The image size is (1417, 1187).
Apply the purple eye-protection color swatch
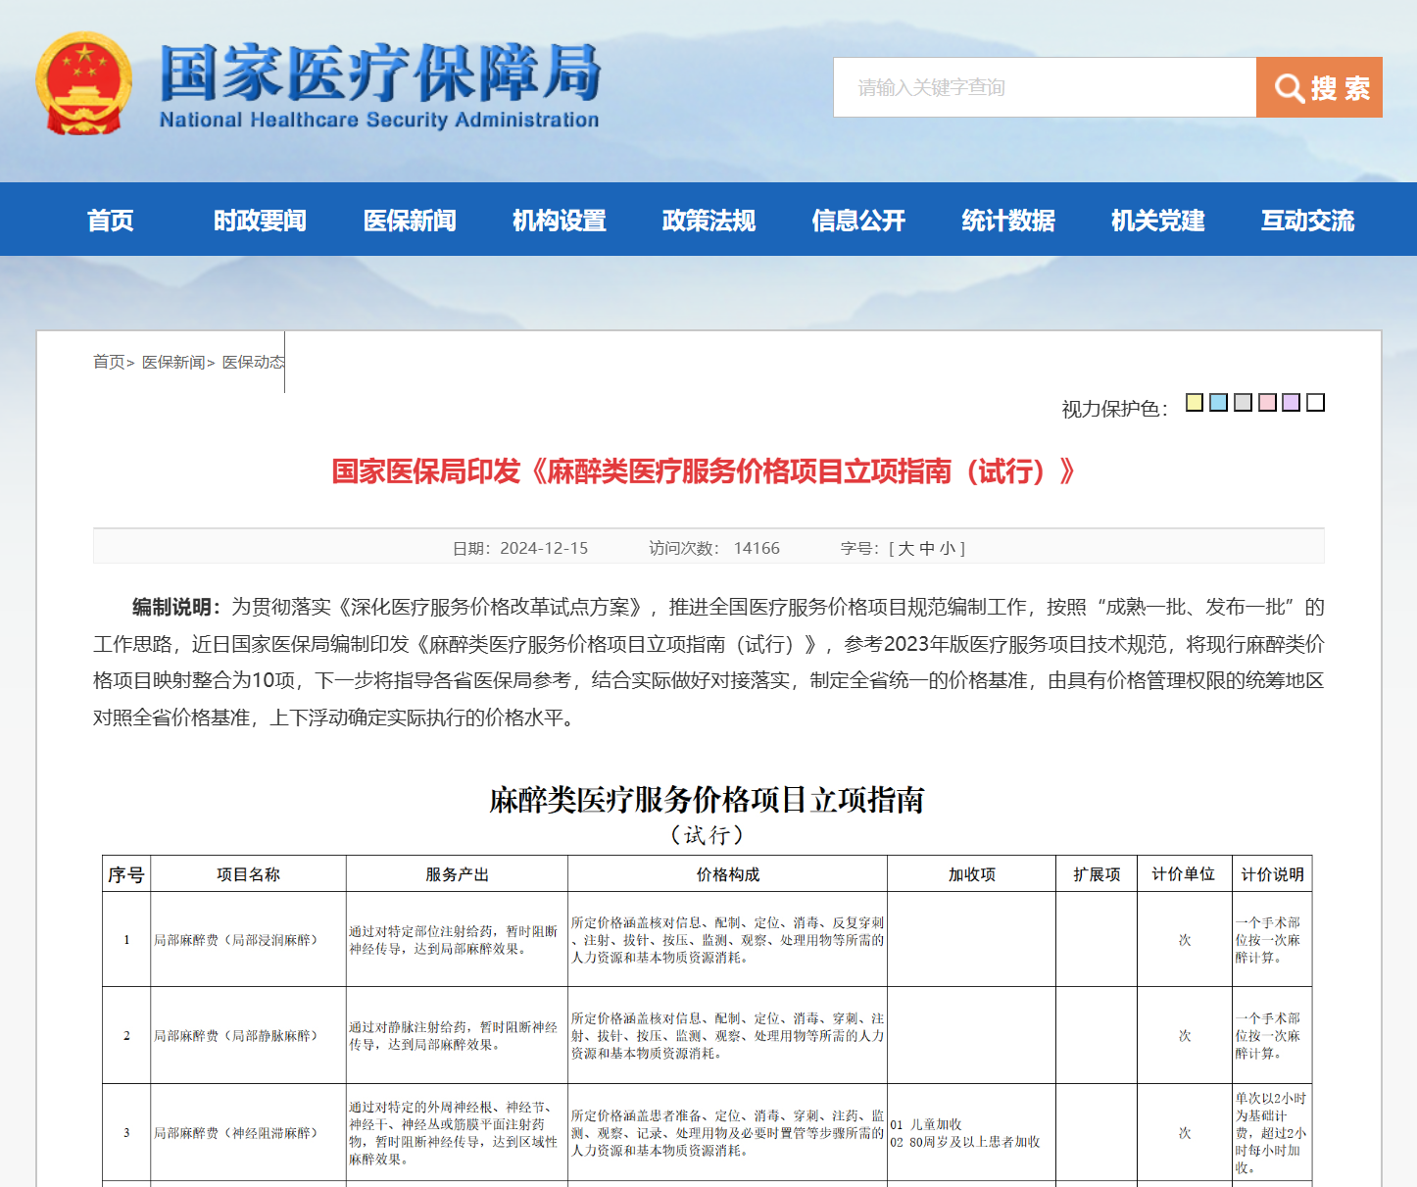coord(1291,403)
